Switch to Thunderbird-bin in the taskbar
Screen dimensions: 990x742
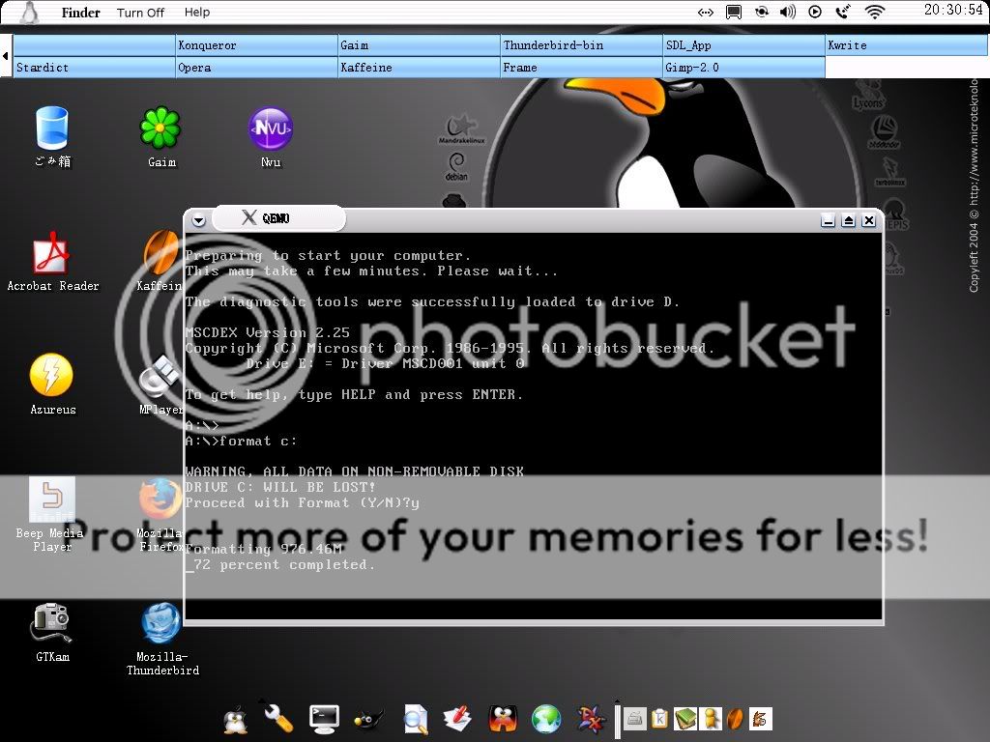(581, 44)
